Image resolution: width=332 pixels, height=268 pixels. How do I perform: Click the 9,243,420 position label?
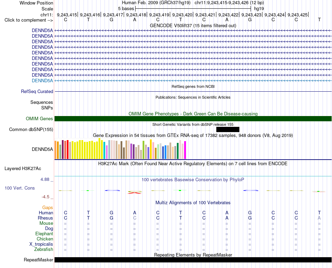point(182,15)
